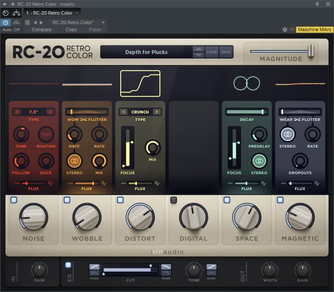Click the Space flux waveform icon
Screen dimensions: 334x292
coord(263,183)
